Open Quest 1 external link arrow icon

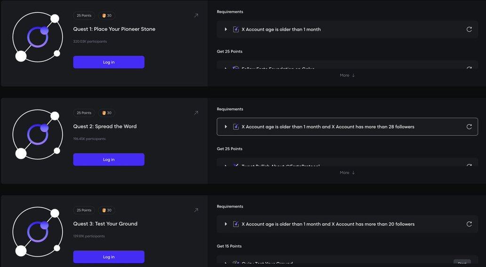point(196,16)
